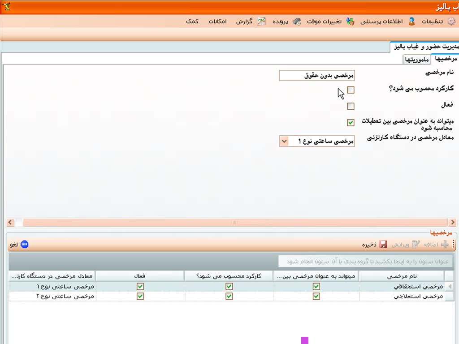Image resolution: width=459 pixels, height=344 pixels.
Task: Toggle فعال checkbox for مرخصی استعلاجی row
Action: tap(140, 297)
